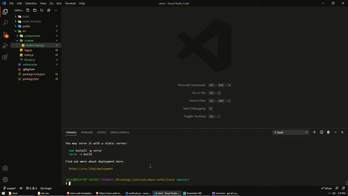
Task: Switch to useRouter.js VS Code window
Action: [138, 193]
